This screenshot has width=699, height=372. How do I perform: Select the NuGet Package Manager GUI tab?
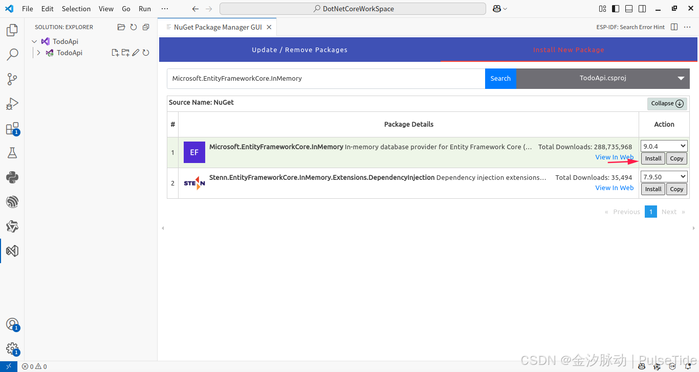pyautogui.click(x=217, y=27)
